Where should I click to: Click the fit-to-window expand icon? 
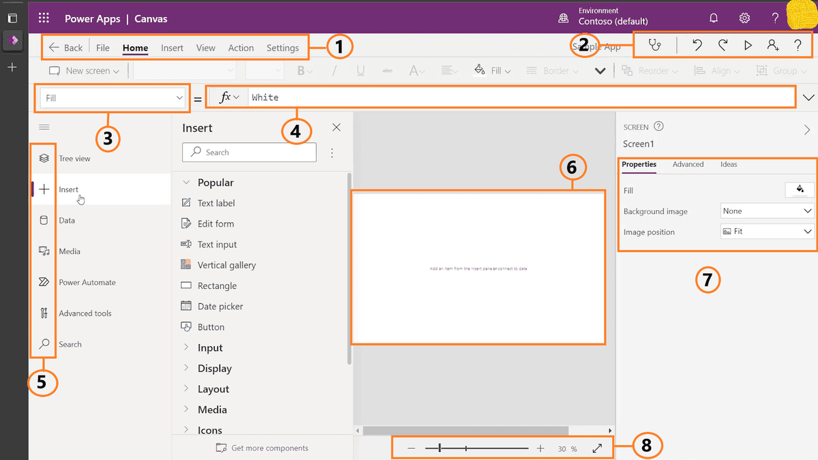597,448
